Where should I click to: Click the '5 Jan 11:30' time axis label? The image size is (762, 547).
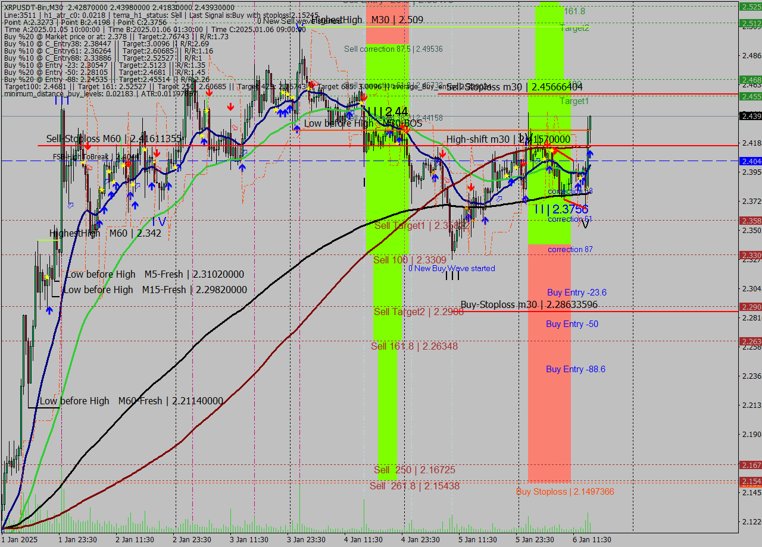[x=477, y=540]
